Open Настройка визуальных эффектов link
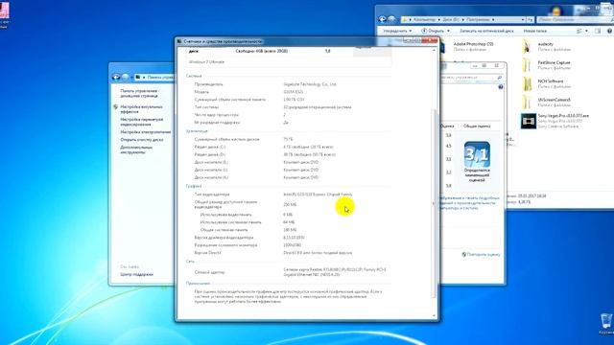Screen dimensions: 614x345 point(141,108)
